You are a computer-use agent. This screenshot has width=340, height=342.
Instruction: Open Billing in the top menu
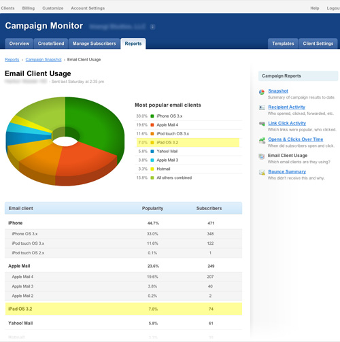29,8
